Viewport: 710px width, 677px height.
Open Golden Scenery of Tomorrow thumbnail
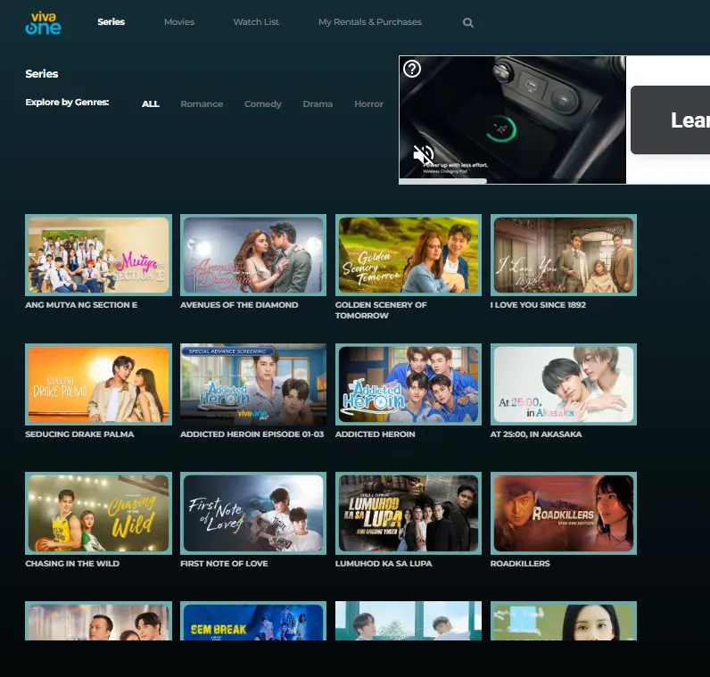(409, 255)
